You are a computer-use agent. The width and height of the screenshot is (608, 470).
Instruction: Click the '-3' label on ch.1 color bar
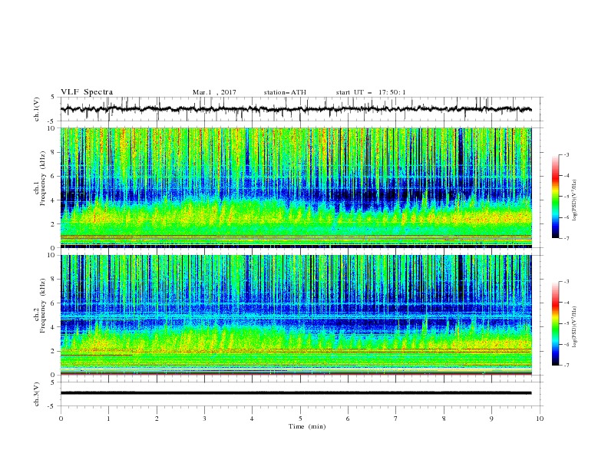(567, 154)
